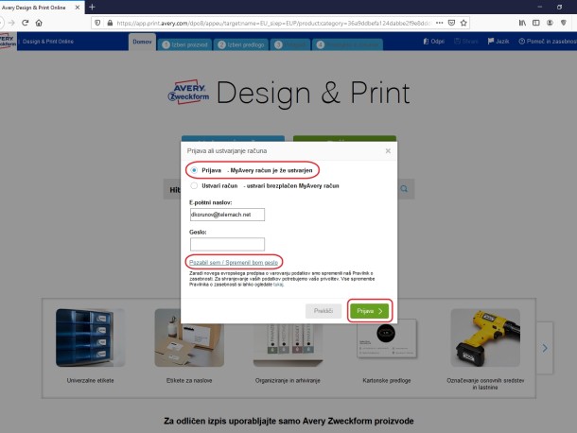Click Design & Print Online header text

click(48, 42)
